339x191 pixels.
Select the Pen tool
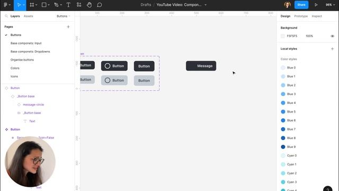(x=56, y=5)
